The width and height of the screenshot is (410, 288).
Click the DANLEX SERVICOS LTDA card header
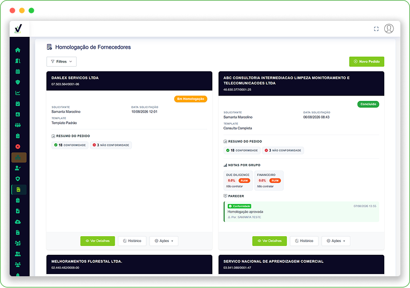click(129, 81)
